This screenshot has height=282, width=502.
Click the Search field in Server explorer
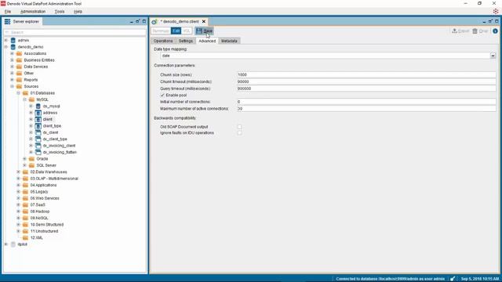pyautogui.click(x=75, y=32)
